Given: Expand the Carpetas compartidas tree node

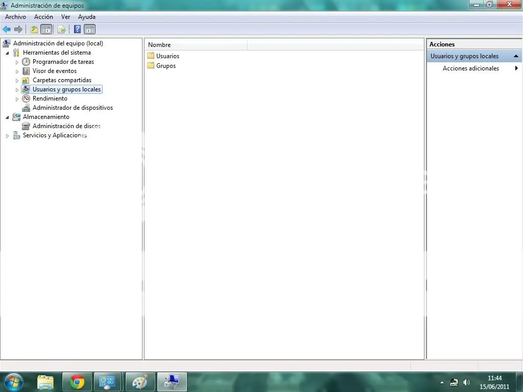Looking at the screenshot, I should 17,81.
